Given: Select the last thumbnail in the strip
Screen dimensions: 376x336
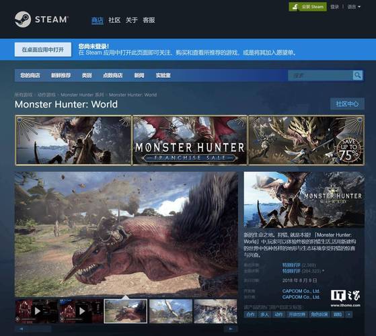Looking at the screenshot, I should (215, 311).
